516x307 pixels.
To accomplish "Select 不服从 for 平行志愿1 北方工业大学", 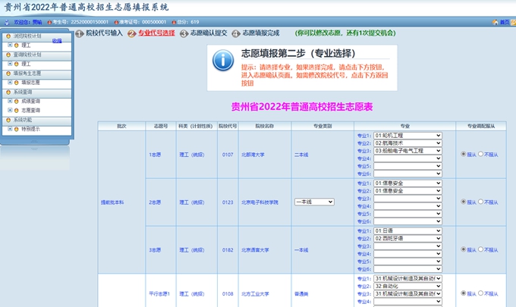I will (x=481, y=293).
